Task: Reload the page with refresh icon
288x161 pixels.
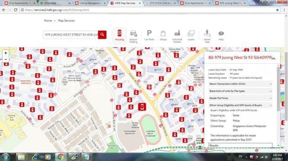Action: [15, 10]
